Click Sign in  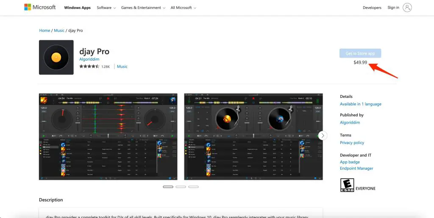[393, 8]
